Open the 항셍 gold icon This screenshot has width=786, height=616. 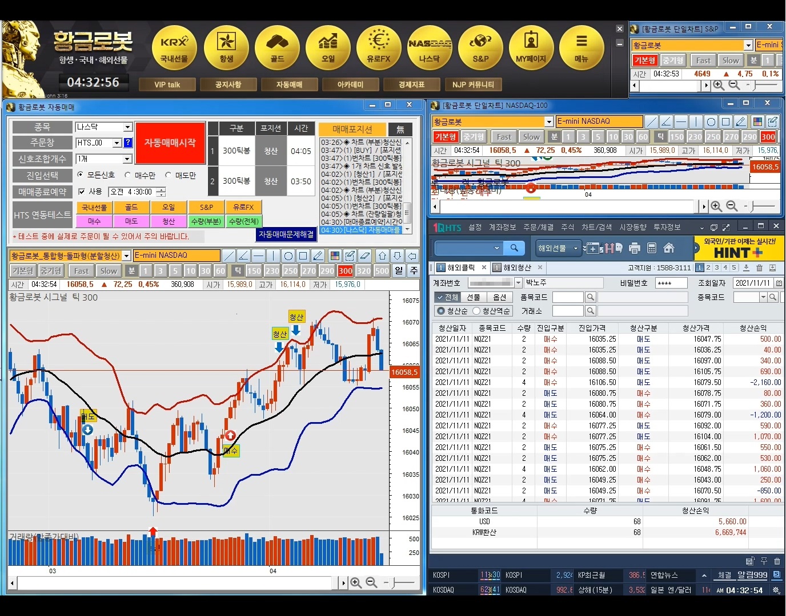tap(226, 48)
